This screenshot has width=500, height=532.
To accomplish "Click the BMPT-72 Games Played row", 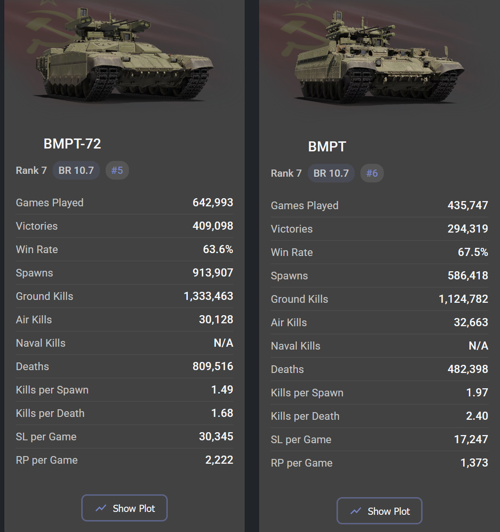I will (124, 202).
